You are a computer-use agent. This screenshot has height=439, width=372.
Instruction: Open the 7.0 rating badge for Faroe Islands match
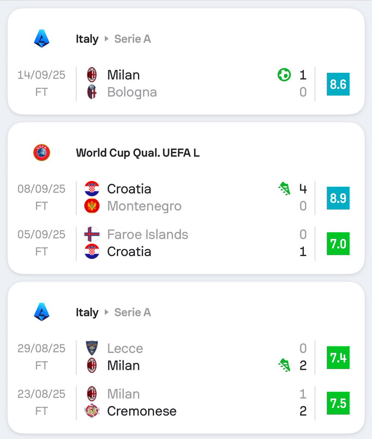click(x=338, y=243)
